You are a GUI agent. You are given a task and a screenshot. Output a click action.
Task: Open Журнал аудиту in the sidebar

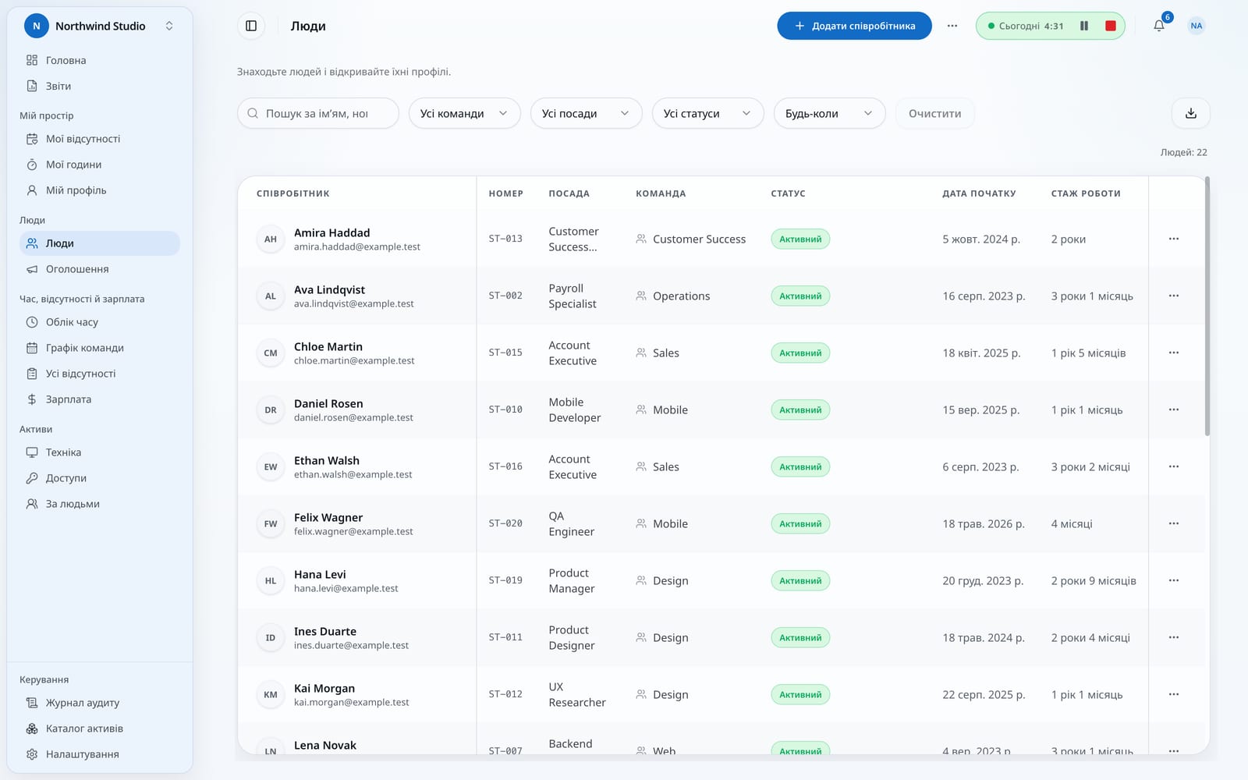[x=100, y=703]
